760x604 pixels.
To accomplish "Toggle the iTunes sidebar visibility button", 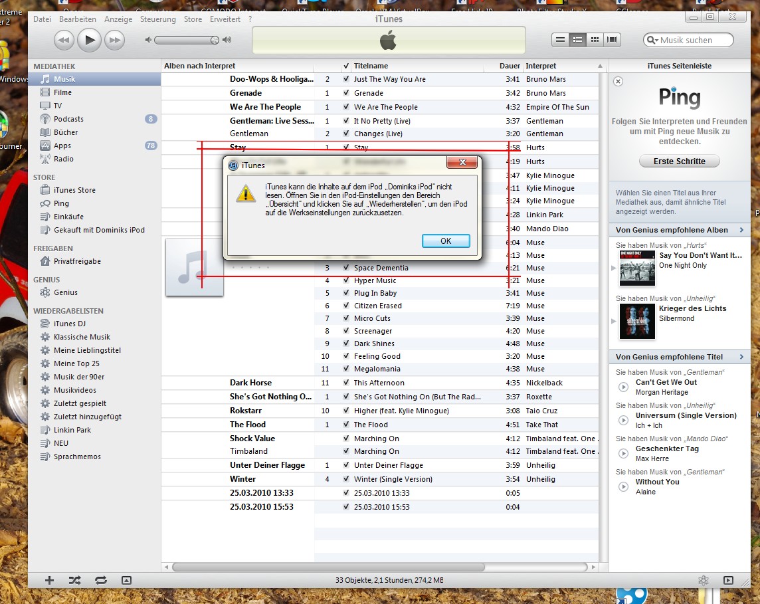I will click(728, 580).
